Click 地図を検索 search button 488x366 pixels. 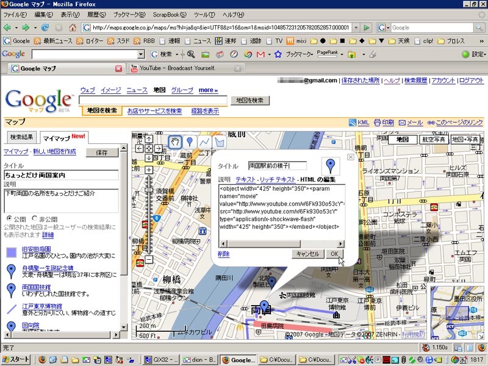(x=249, y=100)
